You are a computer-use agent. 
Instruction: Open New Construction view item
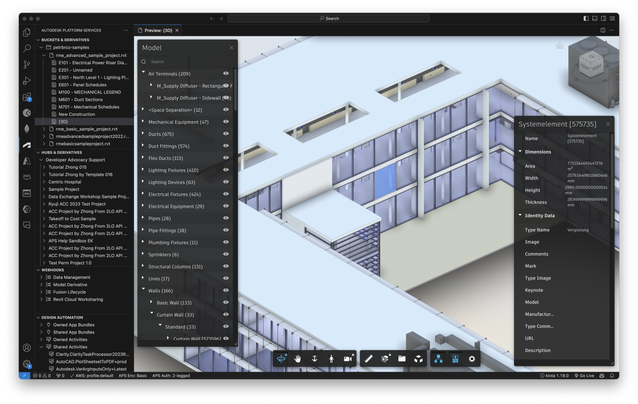tap(77, 114)
